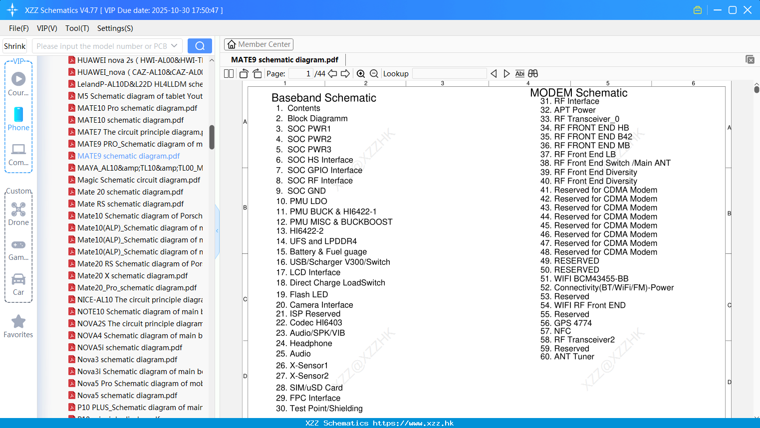Open the VIP(V) menu
Screen dimensions: 760x428
47,28
